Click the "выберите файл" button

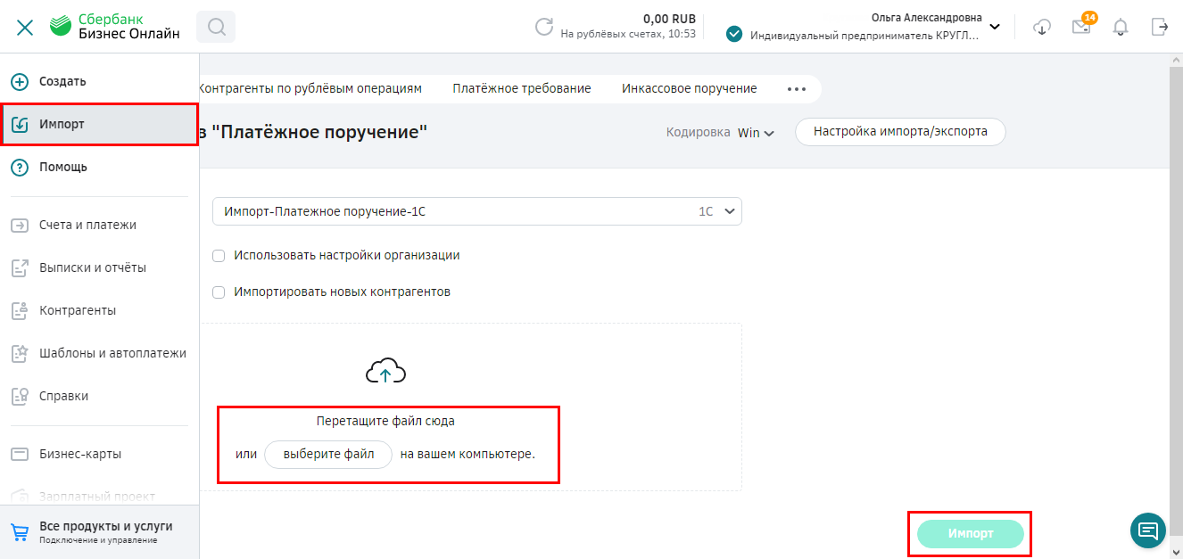point(328,454)
